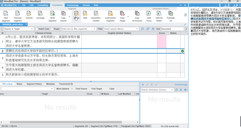The width and height of the screenshot is (241, 128).
Task: Open TM Lookup search dropdown
Action: coord(52,89)
